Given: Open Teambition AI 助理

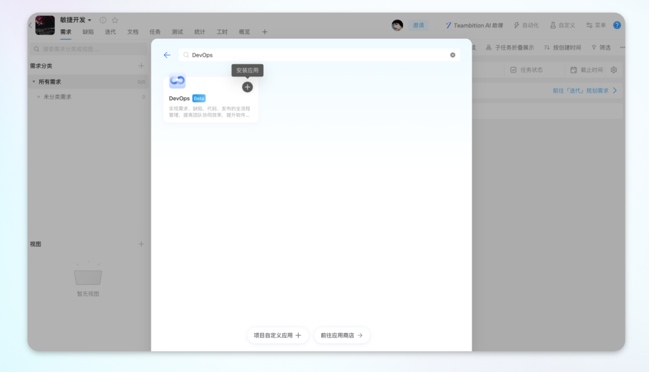Looking at the screenshot, I should [474, 25].
